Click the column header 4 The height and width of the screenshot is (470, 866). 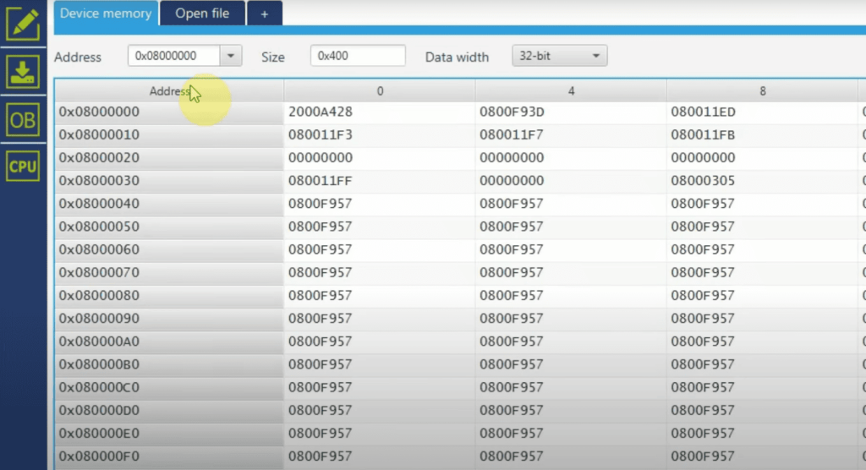571,91
